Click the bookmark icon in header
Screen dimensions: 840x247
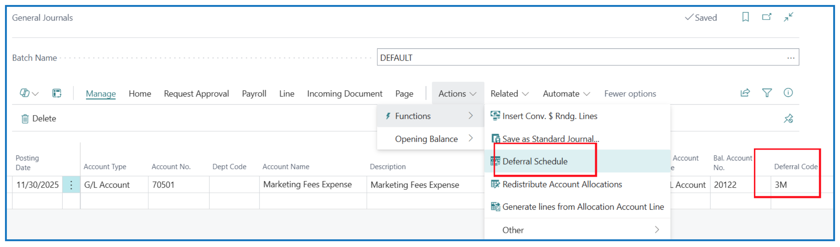pyautogui.click(x=745, y=17)
